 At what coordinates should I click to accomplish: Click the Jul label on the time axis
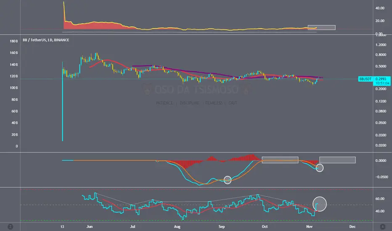(132, 226)
